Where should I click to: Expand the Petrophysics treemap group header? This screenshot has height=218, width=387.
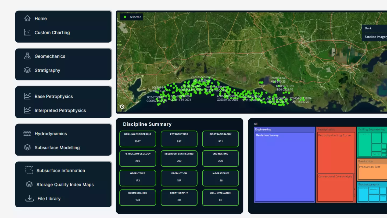336,129
